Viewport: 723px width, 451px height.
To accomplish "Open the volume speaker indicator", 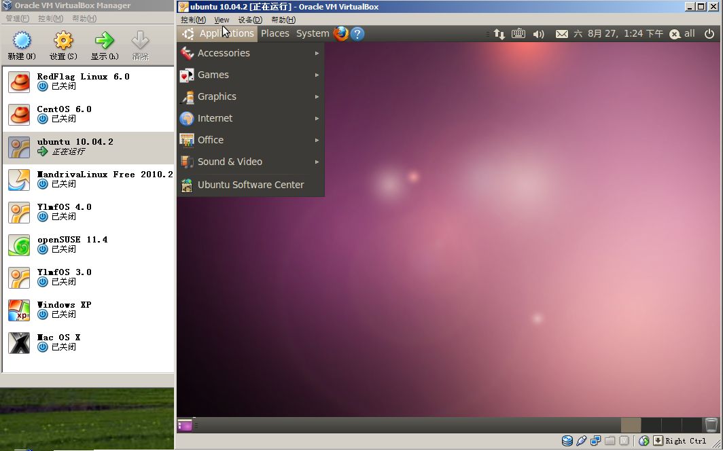I will tap(538, 34).
